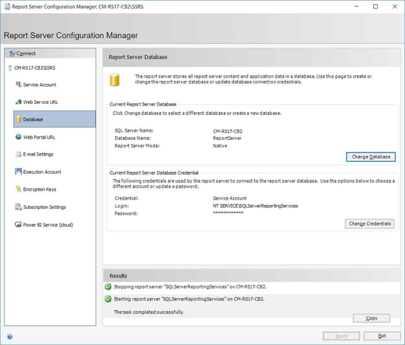Open the Service Account page

click(x=40, y=84)
